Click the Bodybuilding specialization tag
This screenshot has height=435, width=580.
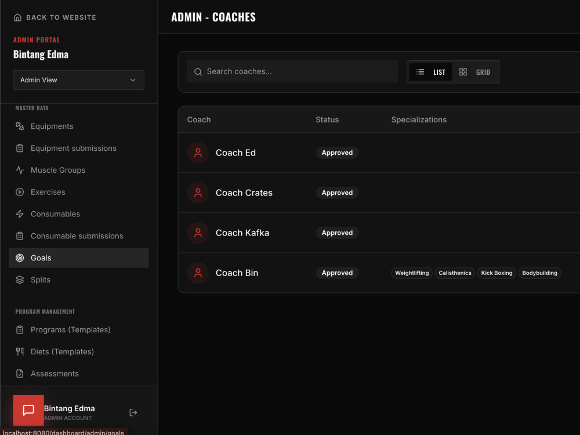click(539, 273)
